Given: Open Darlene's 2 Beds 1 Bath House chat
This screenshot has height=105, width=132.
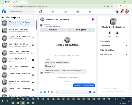Looking at the screenshot, I should (x=18, y=82).
